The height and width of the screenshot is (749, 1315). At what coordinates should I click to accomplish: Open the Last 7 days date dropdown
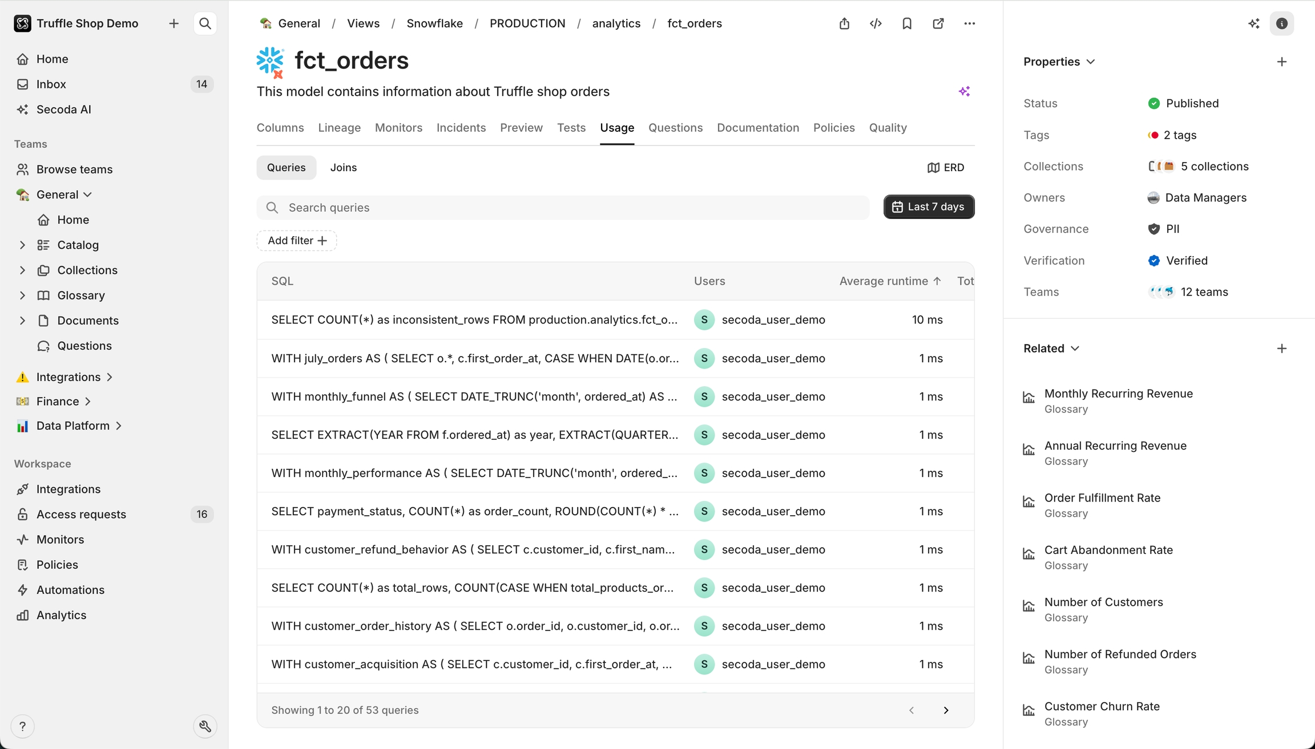(x=929, y=207)
